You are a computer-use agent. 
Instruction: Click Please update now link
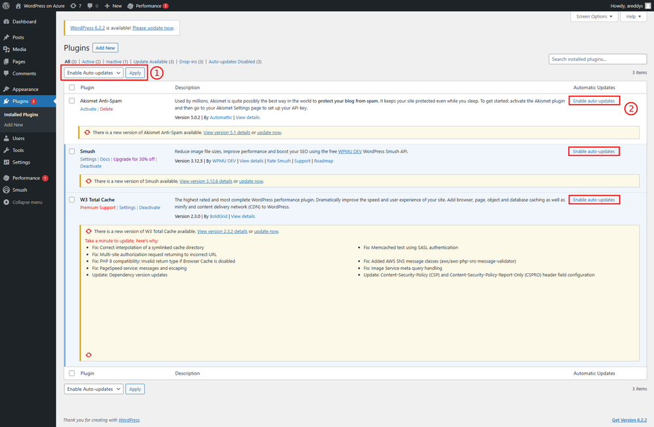(x=153, y=28)
